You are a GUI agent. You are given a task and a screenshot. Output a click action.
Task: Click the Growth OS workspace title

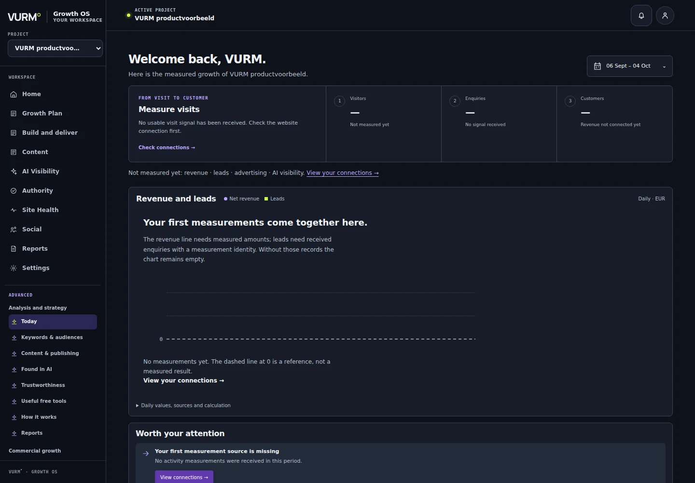coord(71,14)
